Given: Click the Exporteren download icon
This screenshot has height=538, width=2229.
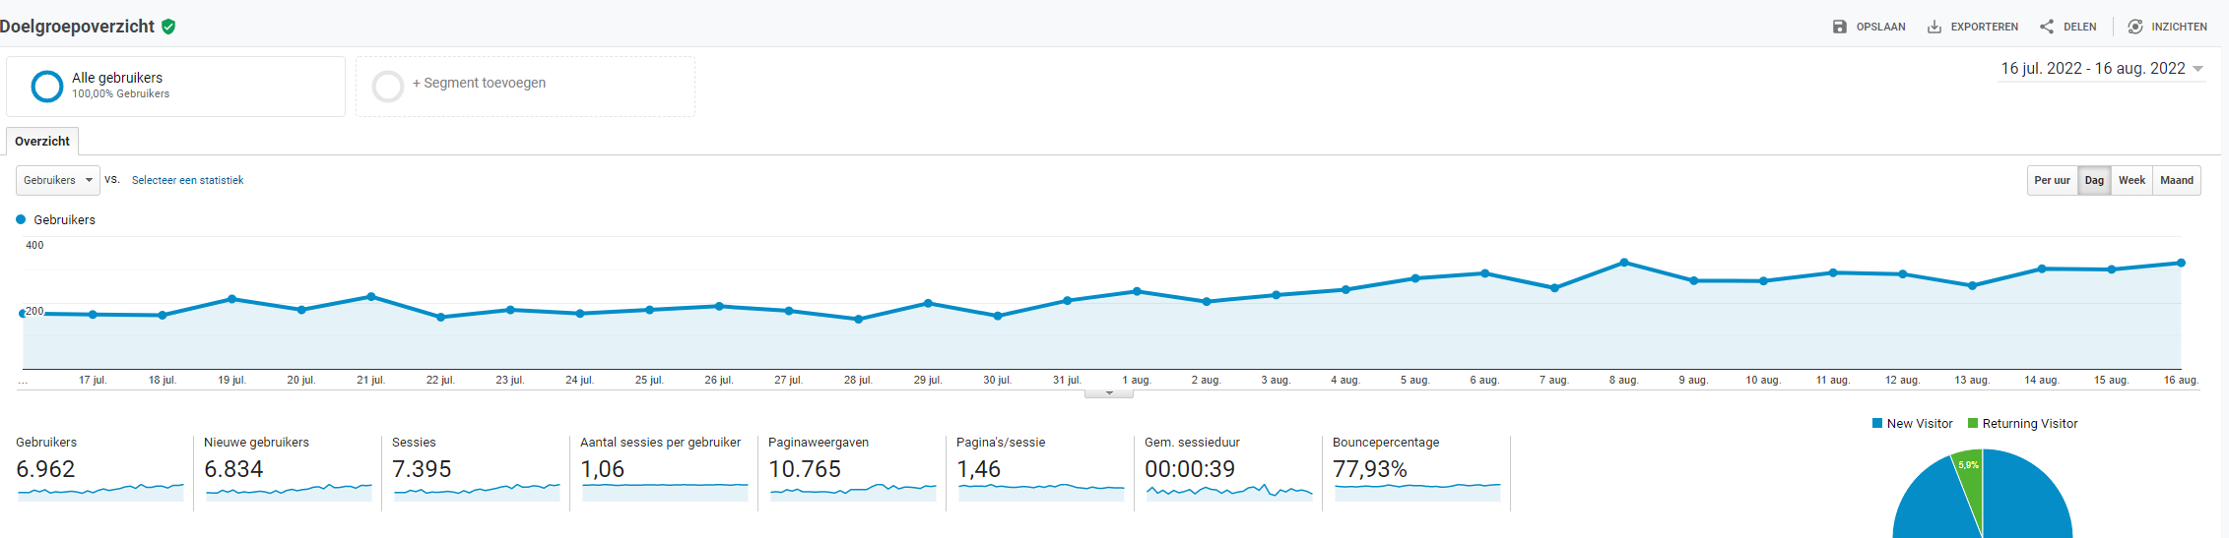Looking at the screenshot, I should [x=1934, y=27].
